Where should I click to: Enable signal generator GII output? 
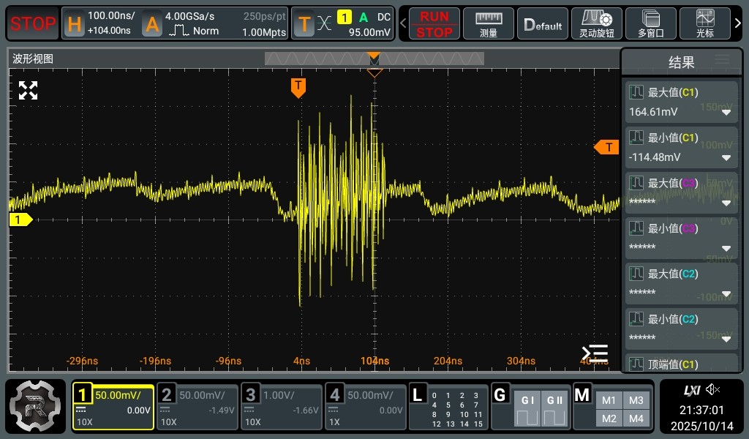tap(553, 408)
